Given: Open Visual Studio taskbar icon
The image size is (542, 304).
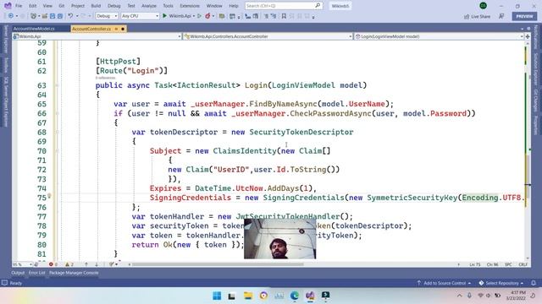Looking at the screenshot, I should pos(310,296).
